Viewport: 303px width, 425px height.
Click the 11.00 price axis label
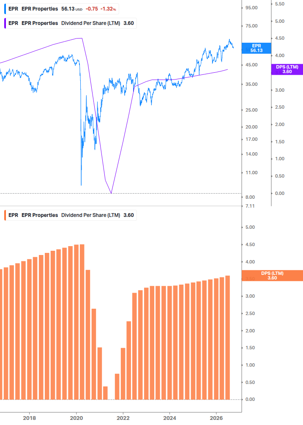click(251, 173)
